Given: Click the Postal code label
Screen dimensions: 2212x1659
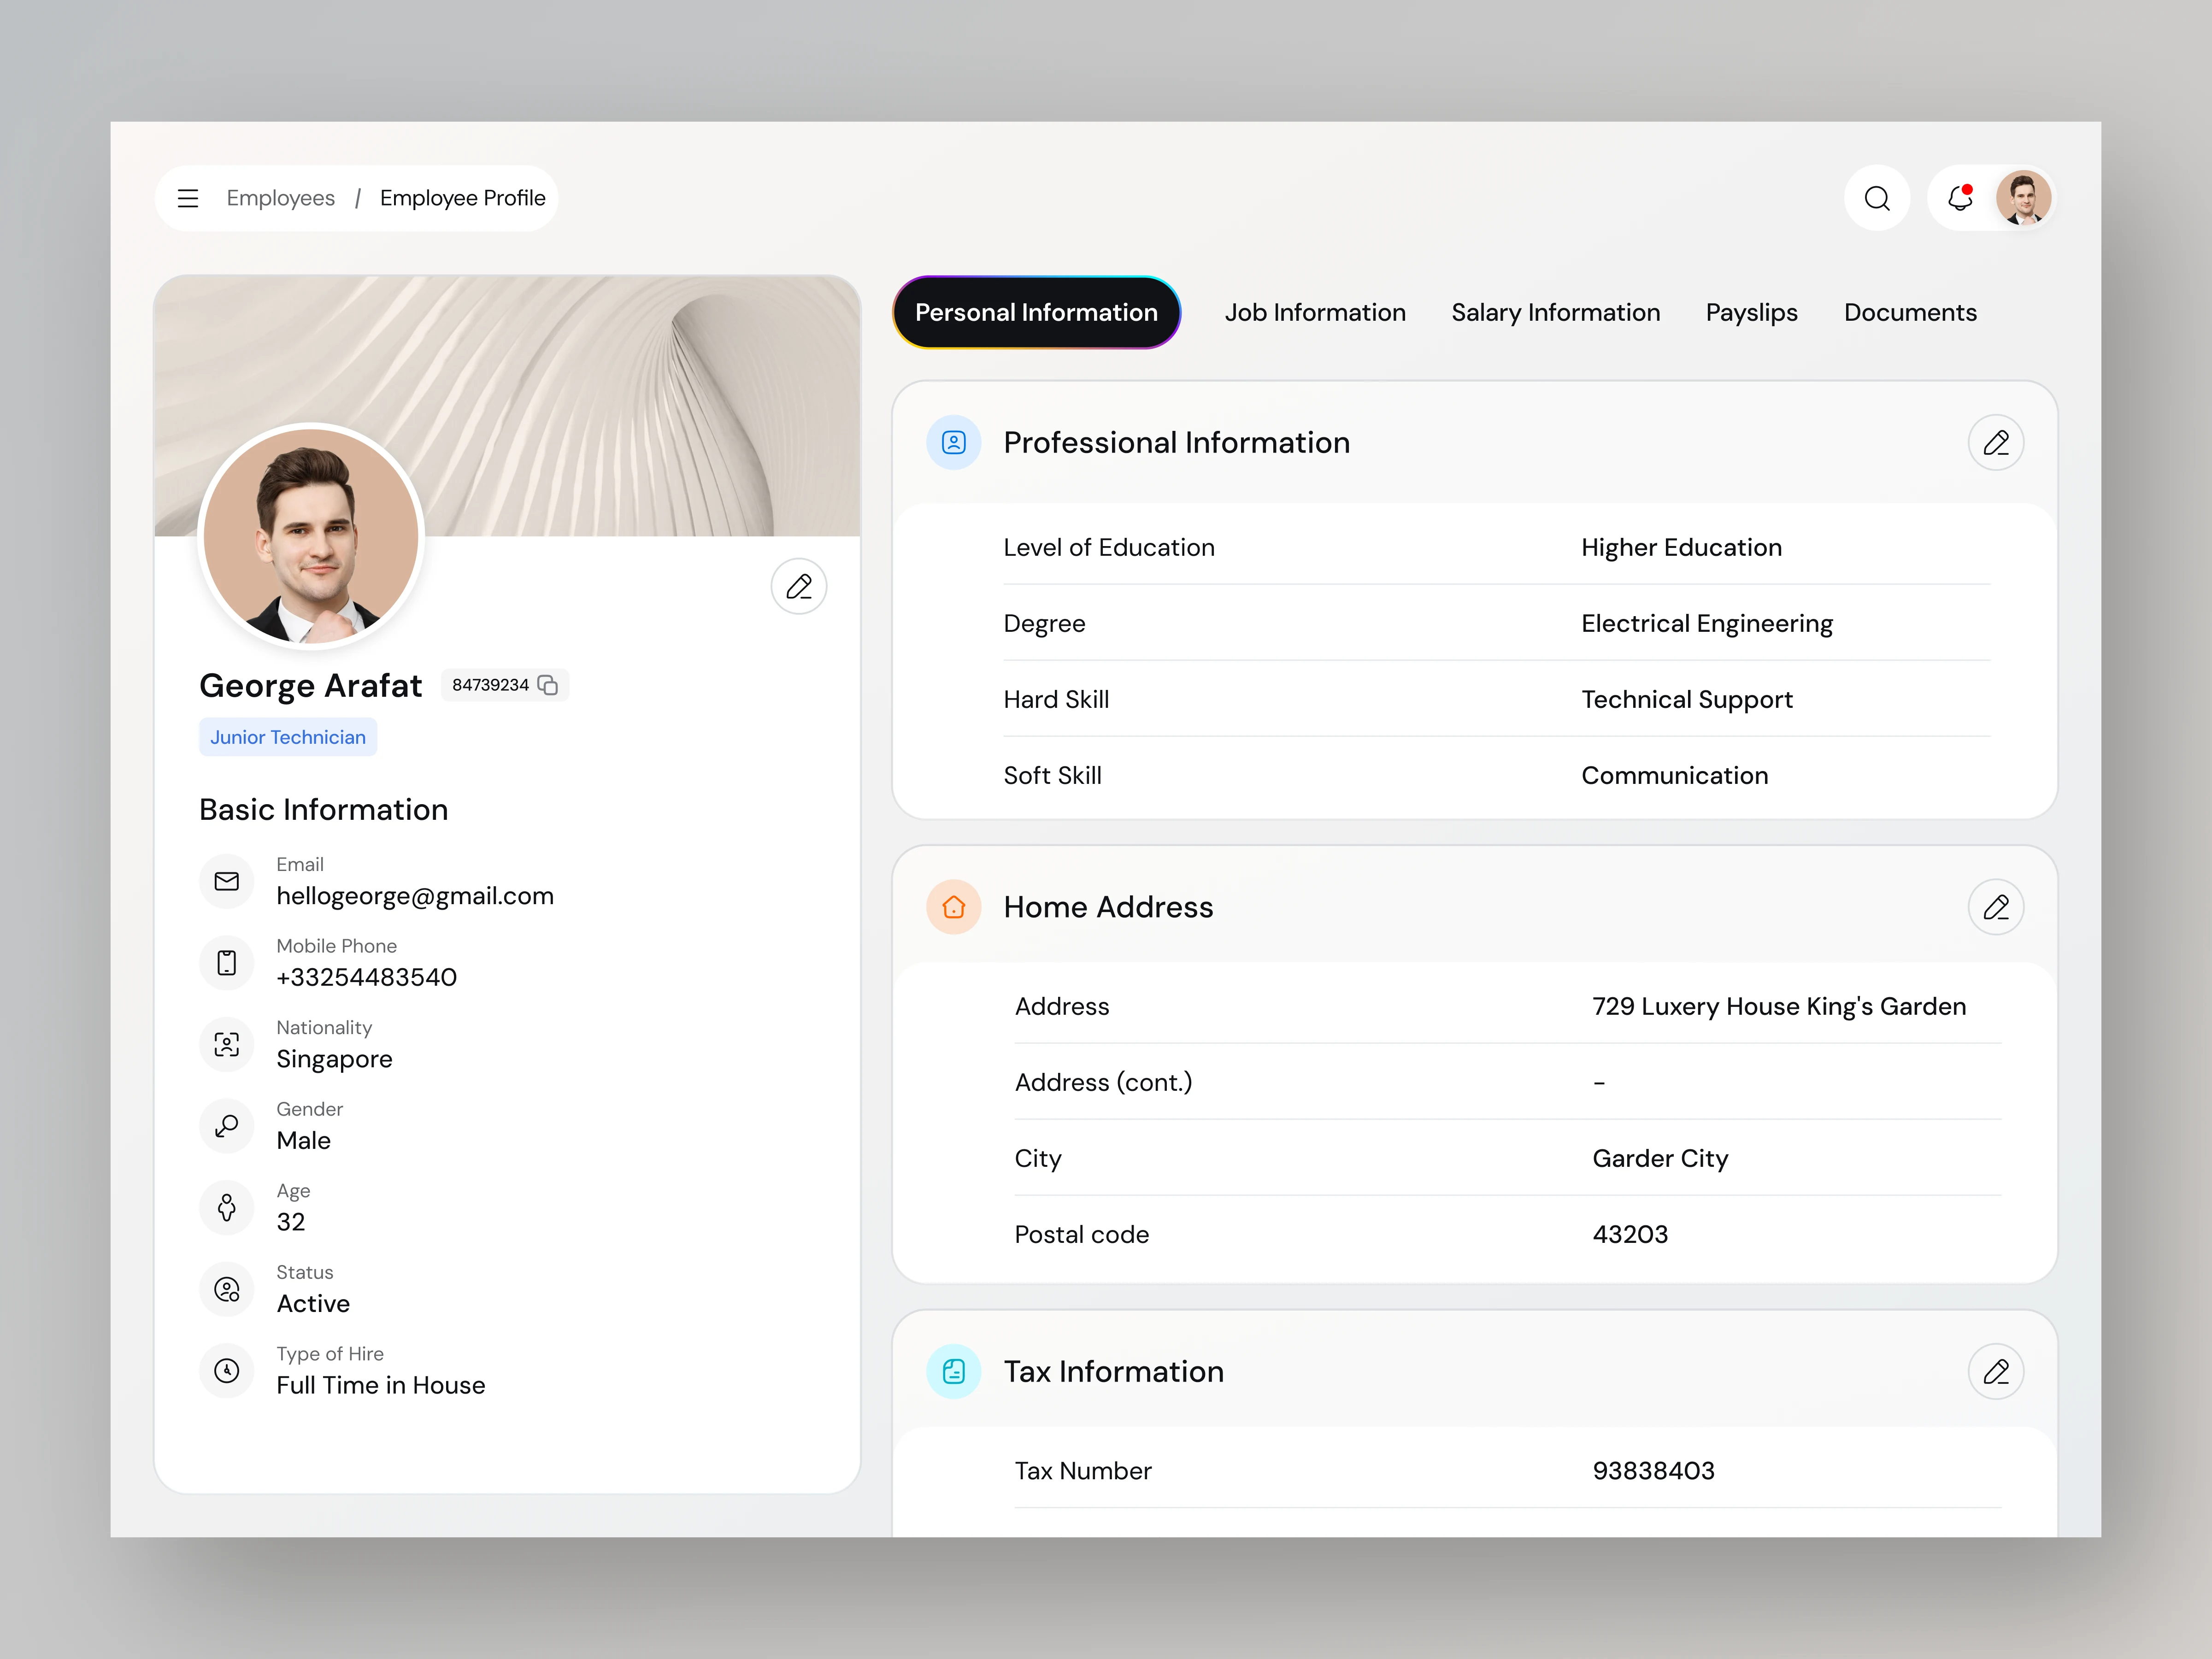Looking at the screenshot, I should [1081, 1234].
